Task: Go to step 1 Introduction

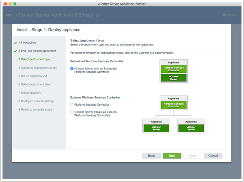Action: [x=27, y=43]
